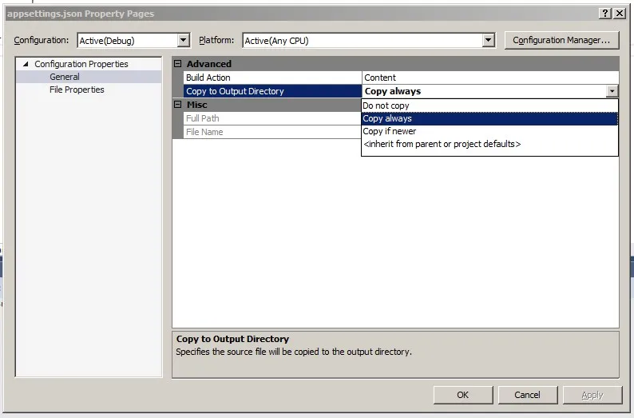634x418 pixels.
Task: Close the Copy always dropdown arrow
Action: tap(612, 91)
